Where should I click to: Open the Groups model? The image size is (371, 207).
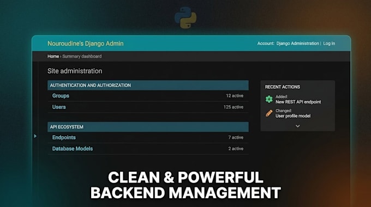(61, 96)
